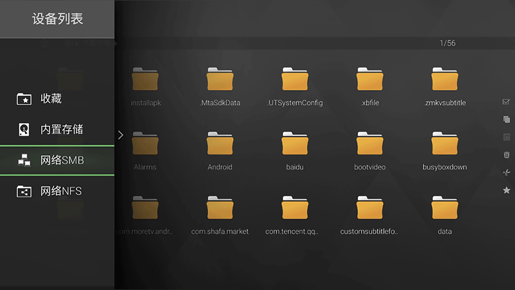515x290 pixels.
Task: Open the .zmkvsubtitle folder
Action: pos(445,86)
